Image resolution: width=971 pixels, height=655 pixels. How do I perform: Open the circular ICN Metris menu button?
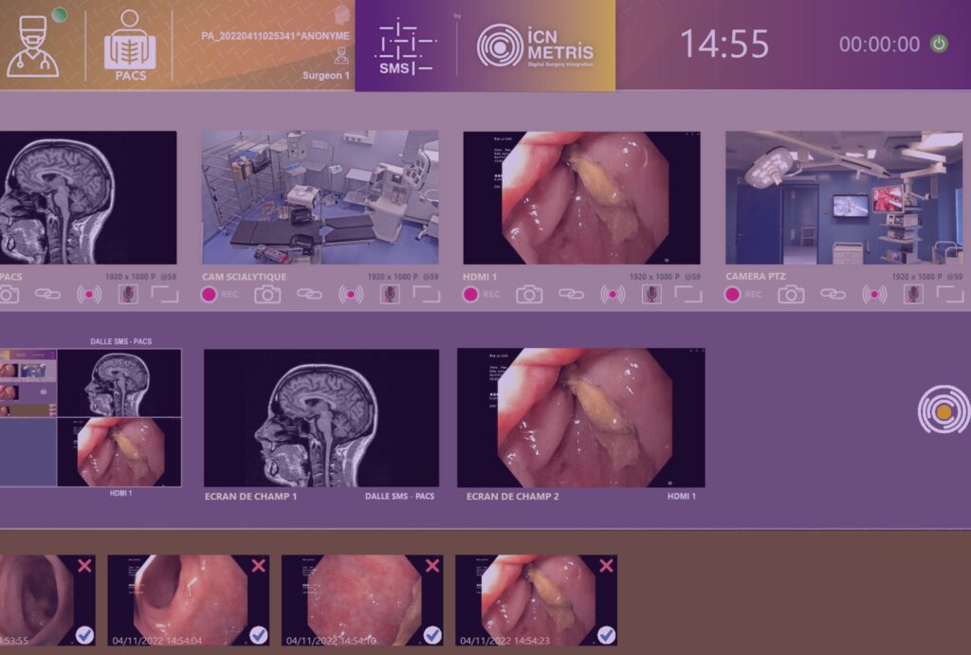coord(943,412)
